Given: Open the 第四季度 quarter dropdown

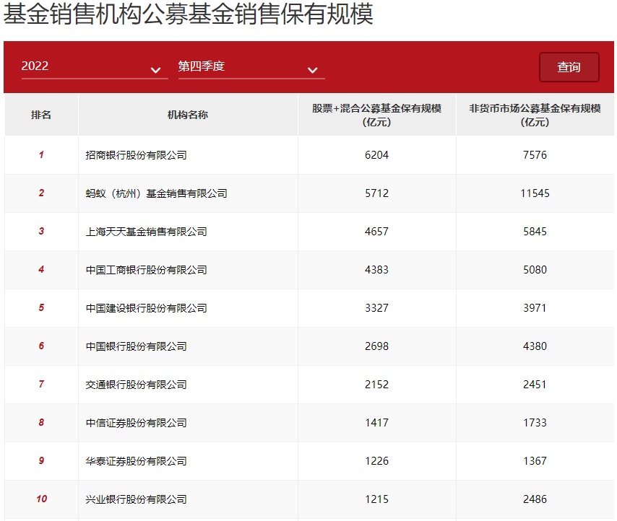Looking at the screenshot, I should 251,67.
